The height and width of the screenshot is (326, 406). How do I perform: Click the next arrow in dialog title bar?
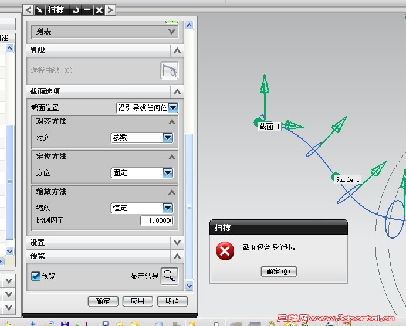(x=110, y=10)
